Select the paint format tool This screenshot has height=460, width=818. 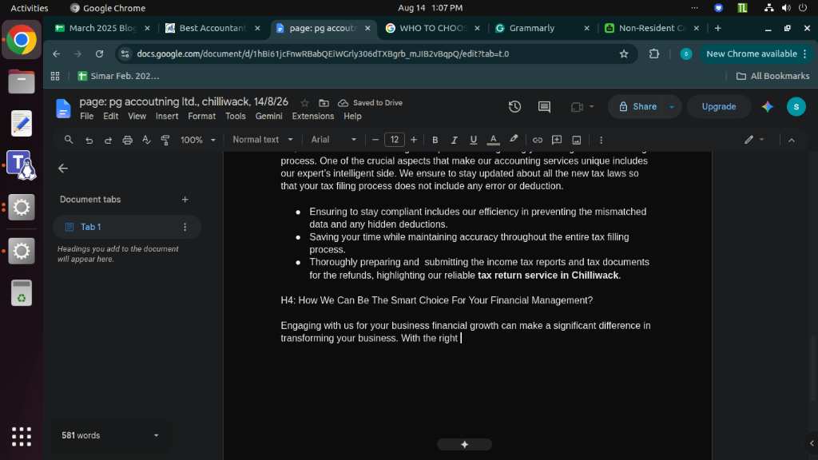(x=165, y=140)
